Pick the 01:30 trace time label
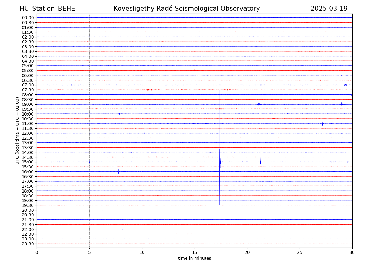The height and width of the screenshot is (275, 367). tap(28, 32)
